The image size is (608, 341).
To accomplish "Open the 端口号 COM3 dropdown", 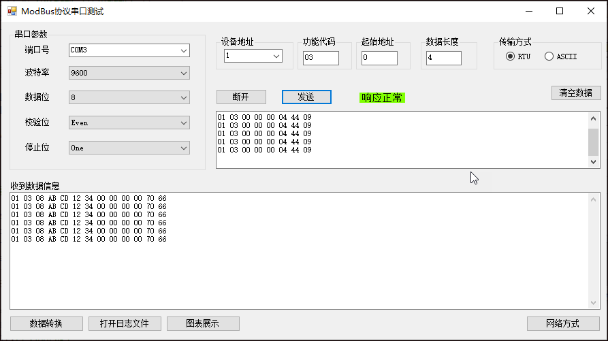I will 129,50.
